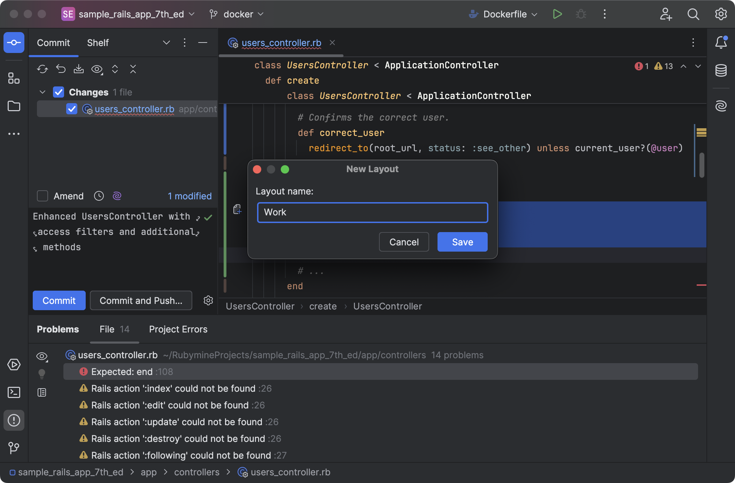Show commit message history clock icon
The image size is (735, 483).
click(x=99, y=196)
